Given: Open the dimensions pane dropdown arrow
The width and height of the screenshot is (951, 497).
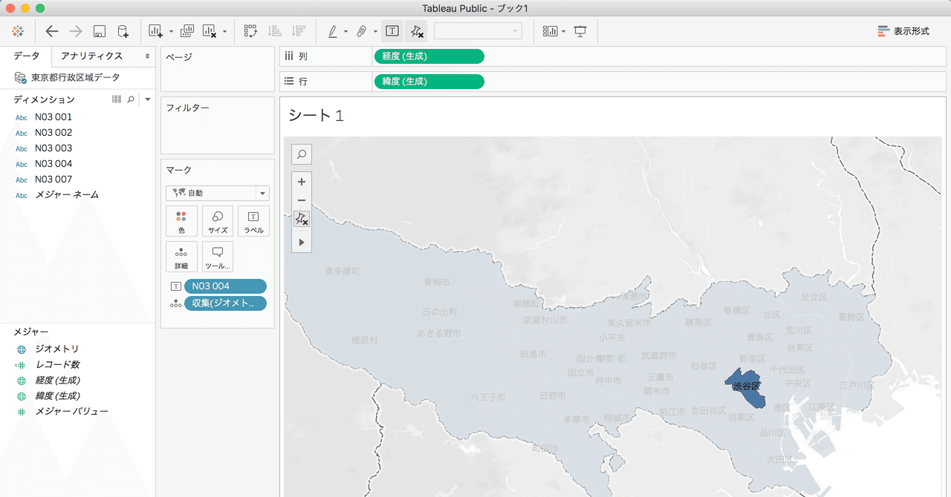Looking at the screenshot, I should (148, 99).
